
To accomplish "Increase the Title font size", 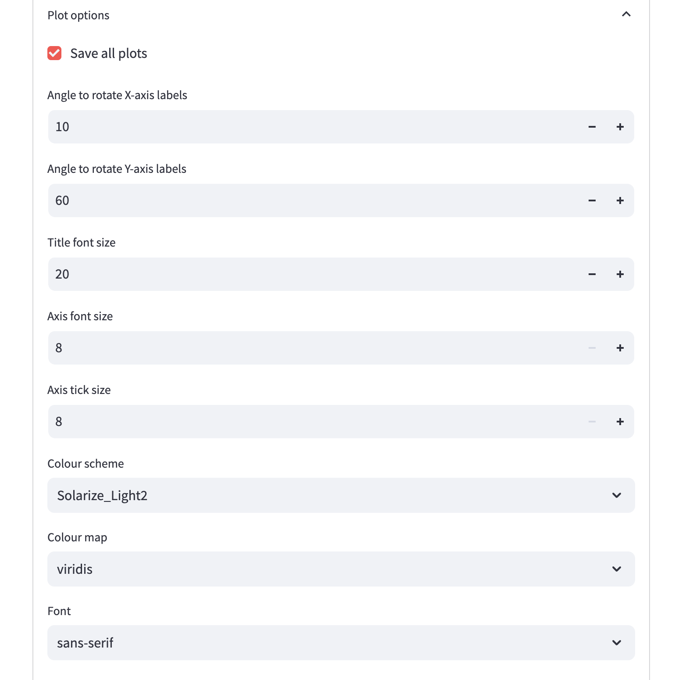I will [620, 274].
